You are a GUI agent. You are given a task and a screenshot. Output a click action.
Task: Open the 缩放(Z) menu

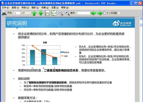pos(35,8)
